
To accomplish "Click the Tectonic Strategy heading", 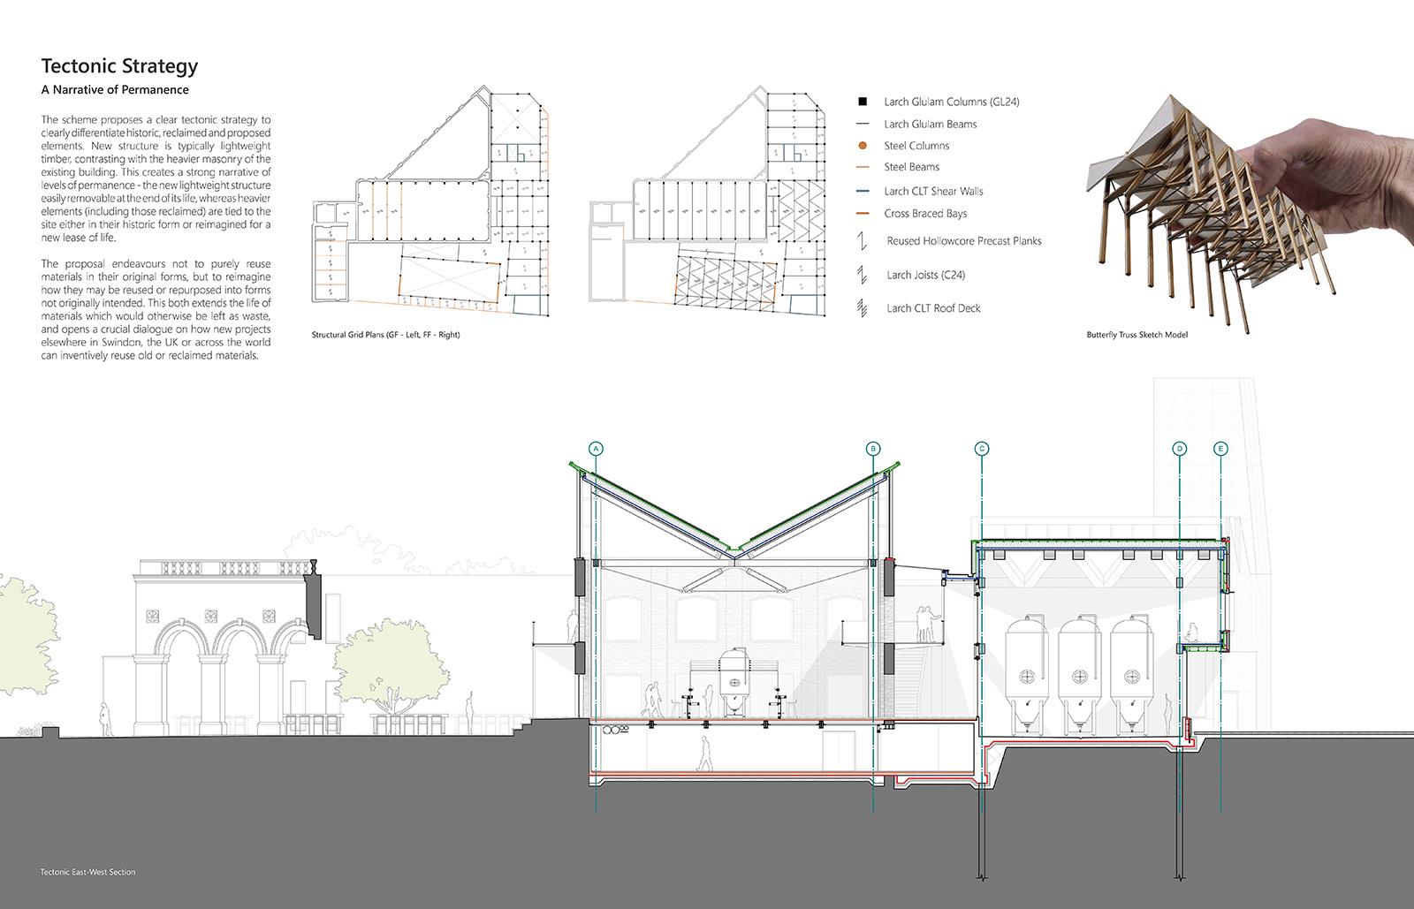I will click(x=120, y=66).
